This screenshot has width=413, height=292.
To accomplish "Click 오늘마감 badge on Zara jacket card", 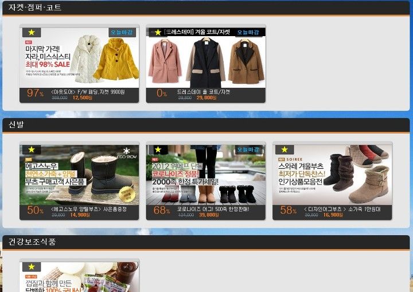I will coord(122,33).
